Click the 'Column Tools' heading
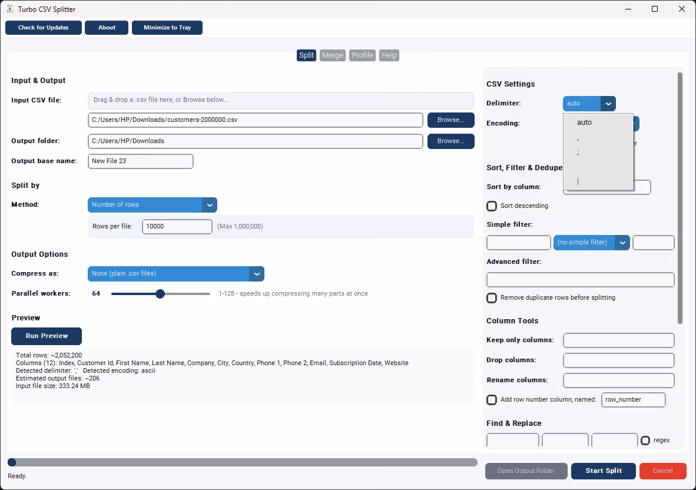Image resolution: width=696 pixels, height=490 pixels. (x=512, y=321)
